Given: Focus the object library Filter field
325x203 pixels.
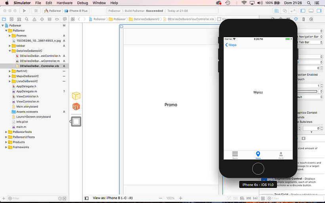Looking at the screenshot, I should coord(294,198).
